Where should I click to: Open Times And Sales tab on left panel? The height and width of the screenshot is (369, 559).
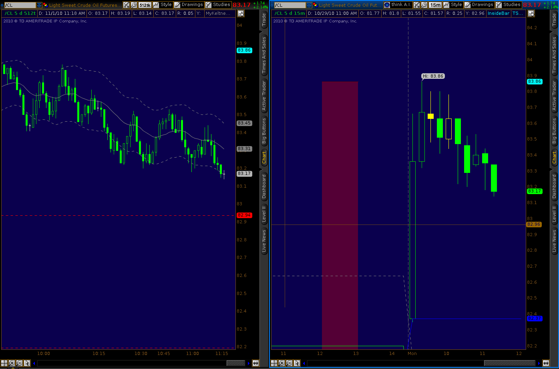[264, 55]
